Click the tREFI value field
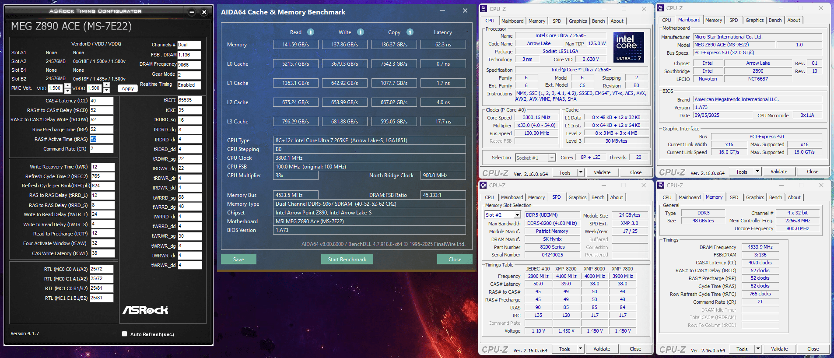The height and width of the screenshot is (358, 834). (x=189, y=100)
